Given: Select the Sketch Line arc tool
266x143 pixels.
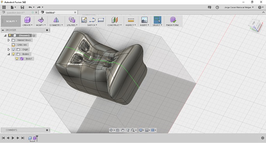Looking at the screenshot, I should (92, 20).
